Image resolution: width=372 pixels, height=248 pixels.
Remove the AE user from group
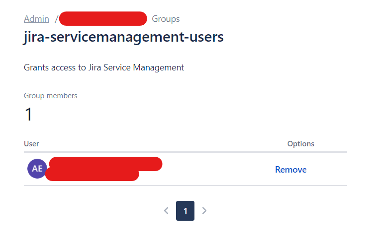[290, 170]
